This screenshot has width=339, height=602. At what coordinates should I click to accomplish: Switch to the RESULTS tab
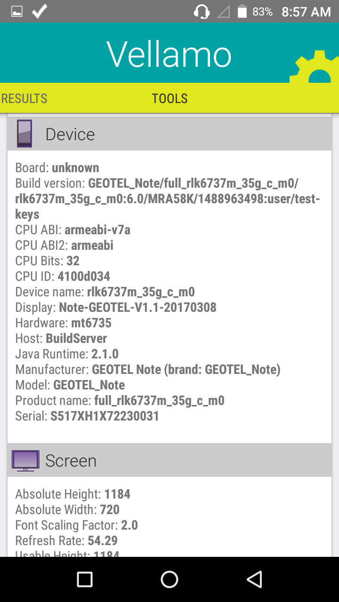[24, 98]
